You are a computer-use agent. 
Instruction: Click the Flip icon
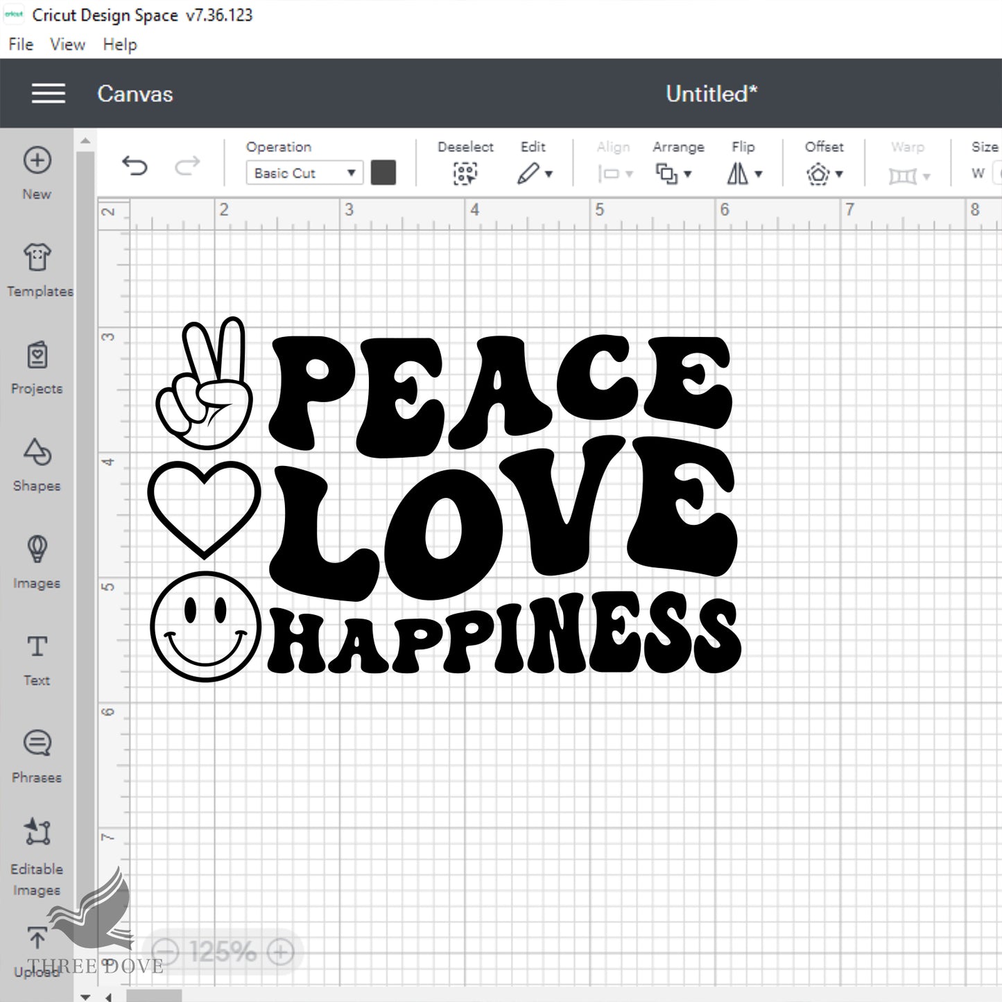point(738,173)
